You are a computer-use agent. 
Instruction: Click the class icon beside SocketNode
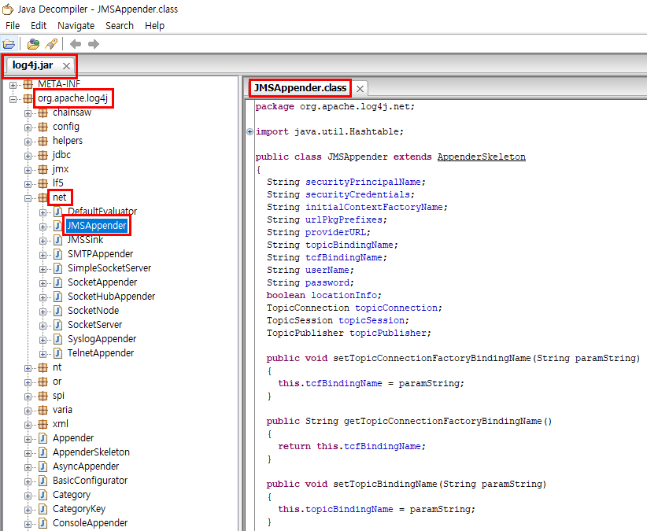[x=57, y=311]
